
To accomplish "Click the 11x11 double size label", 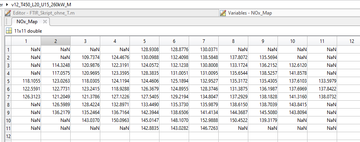I will point(28,31).
